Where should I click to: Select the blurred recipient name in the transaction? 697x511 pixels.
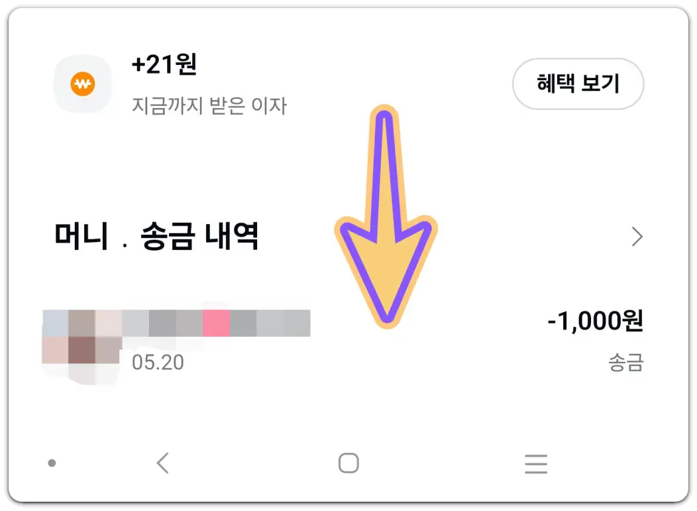(x=176, y=321)
